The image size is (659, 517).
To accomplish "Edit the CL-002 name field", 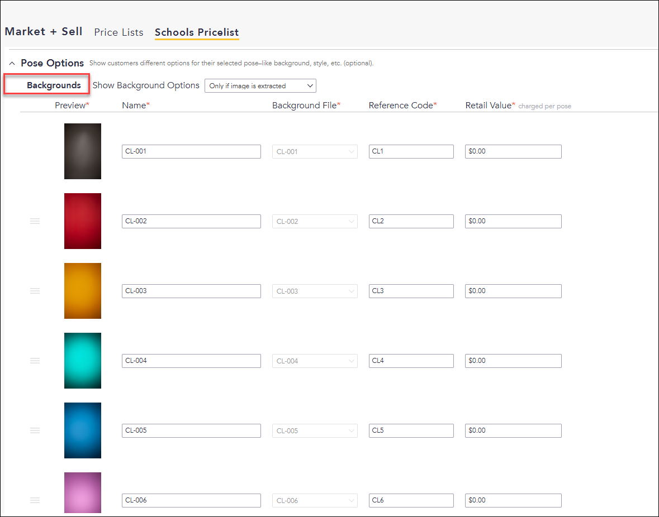I will (191, 221).
